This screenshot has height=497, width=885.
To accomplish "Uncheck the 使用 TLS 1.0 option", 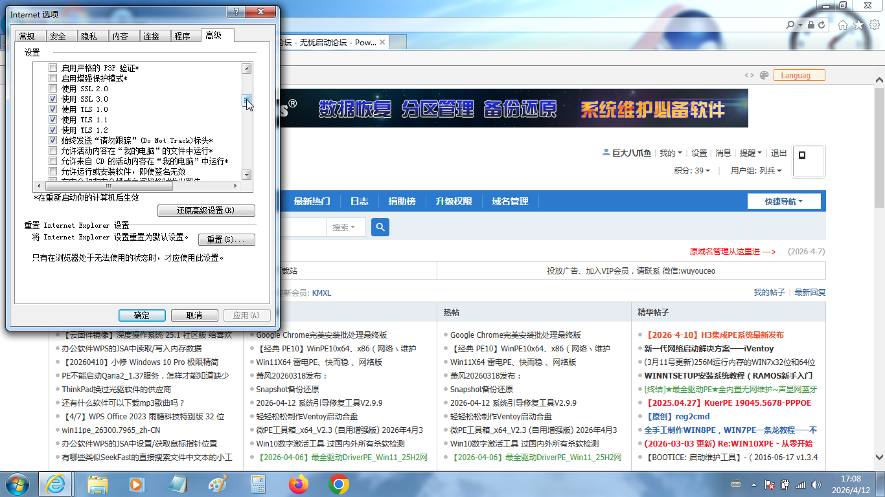I will [x=53, y=109].
